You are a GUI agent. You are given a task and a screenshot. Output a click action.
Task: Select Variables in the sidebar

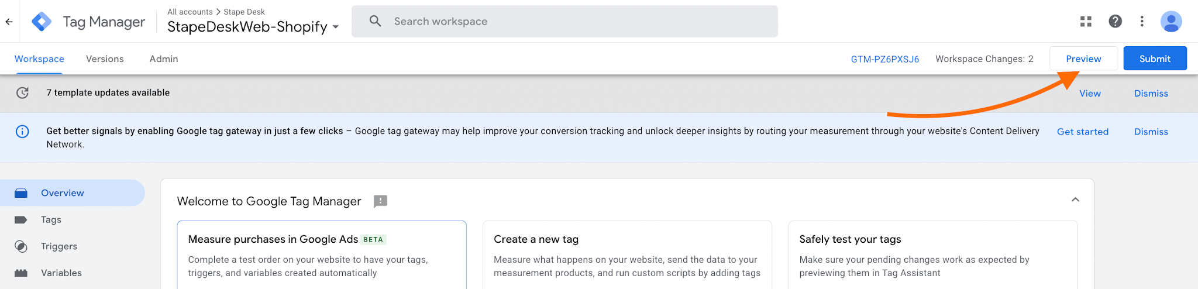(73, 273)
